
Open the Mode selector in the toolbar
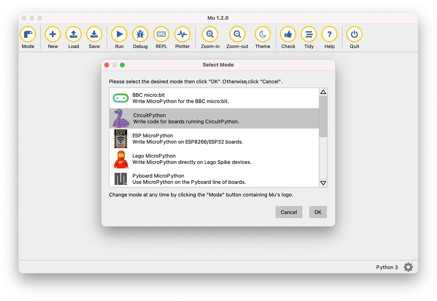(x=28, y=37)
